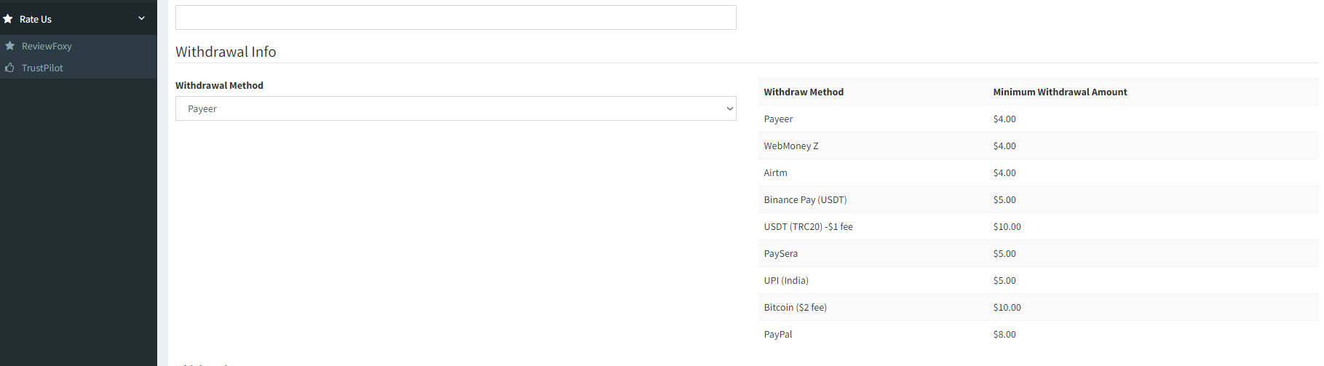Screen dimensions: 1324x366
Task: Select the PaySera table row
Action: [x=780, y=253]
